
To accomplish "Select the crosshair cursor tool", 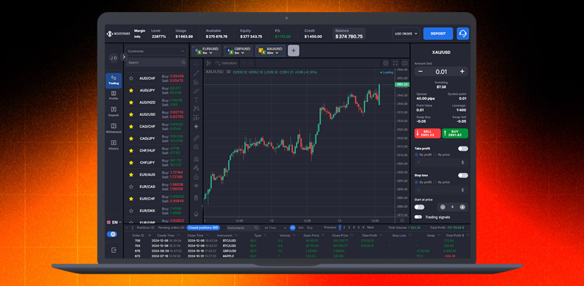I will (x=196, y=64).
